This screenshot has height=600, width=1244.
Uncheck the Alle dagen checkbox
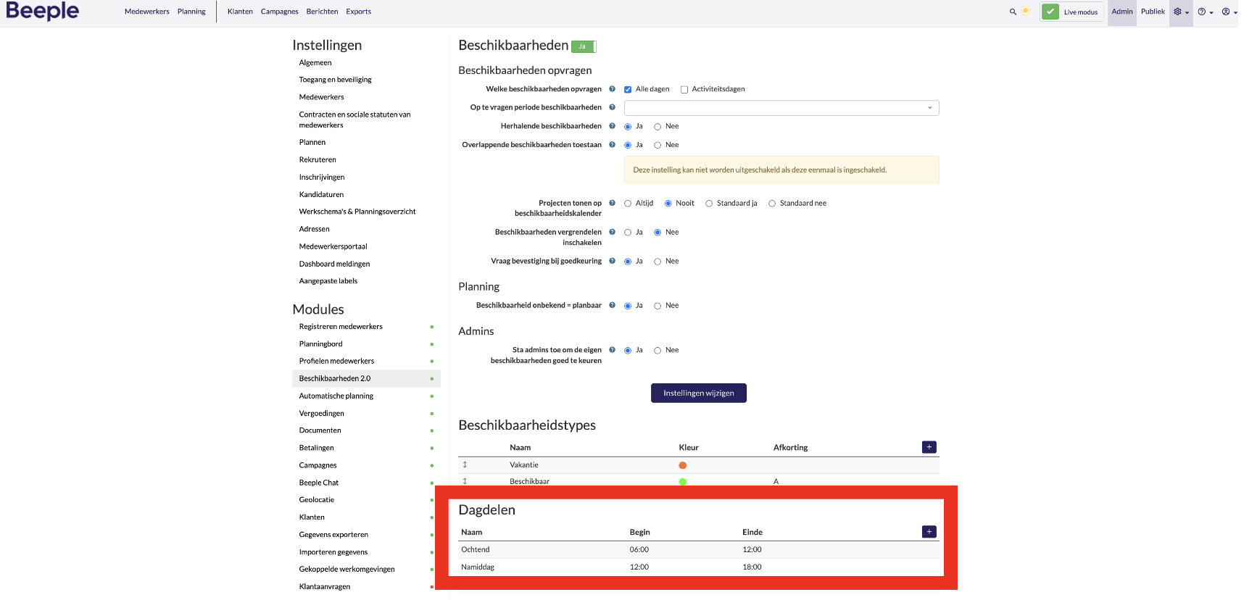(x=628, y=90)
